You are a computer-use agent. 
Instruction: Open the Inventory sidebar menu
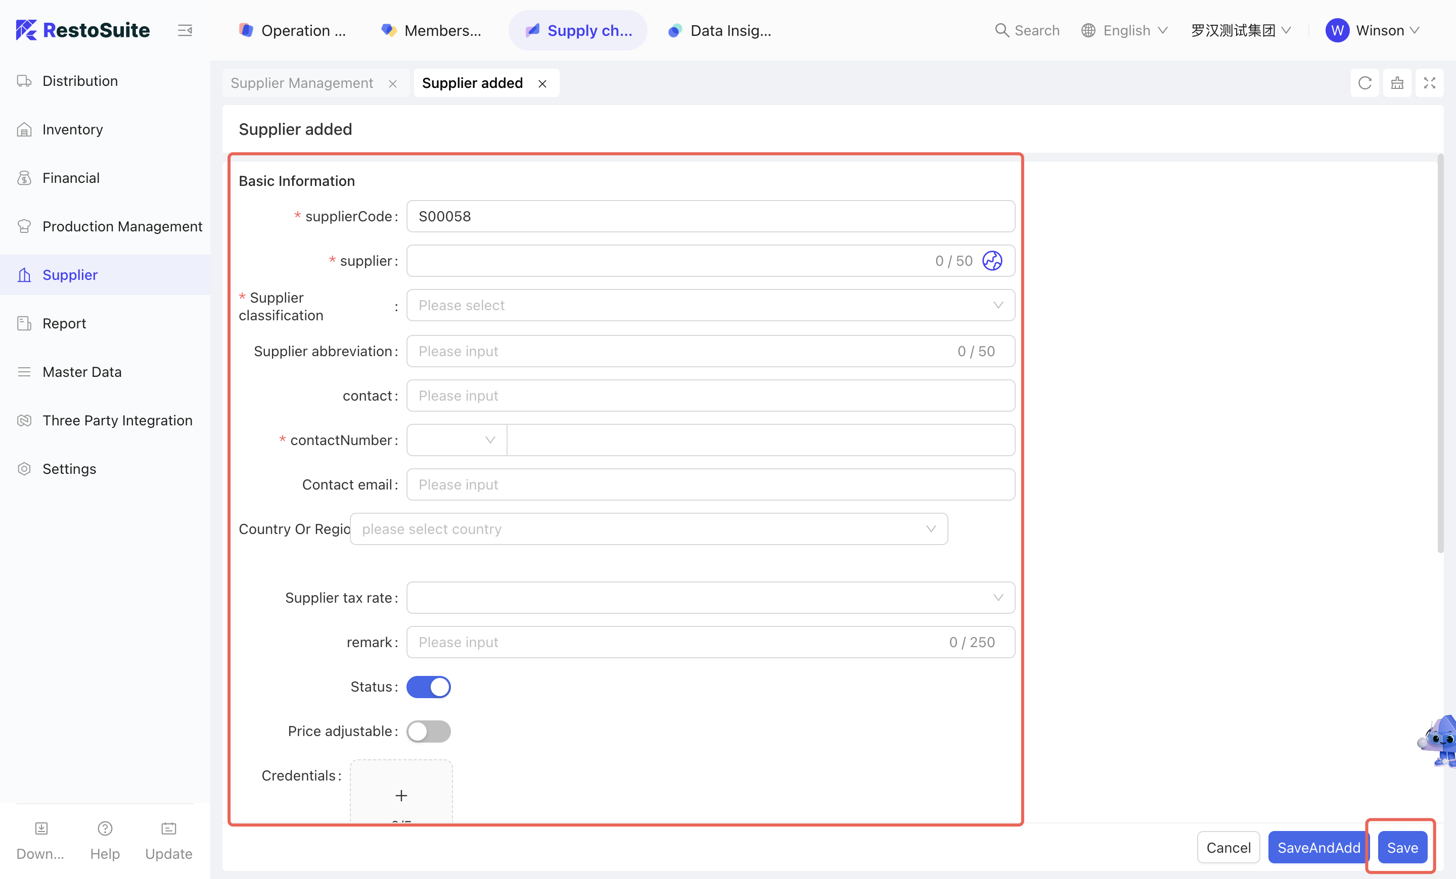[73, 129]
